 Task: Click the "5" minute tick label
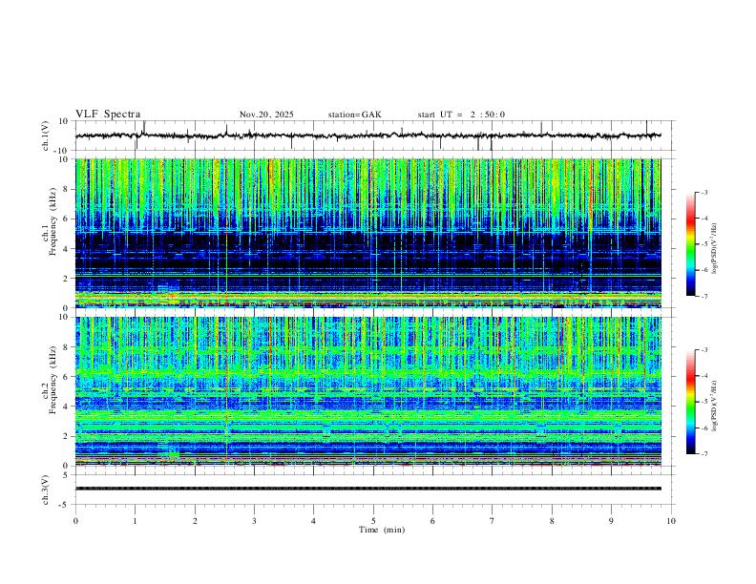[373, 521]
